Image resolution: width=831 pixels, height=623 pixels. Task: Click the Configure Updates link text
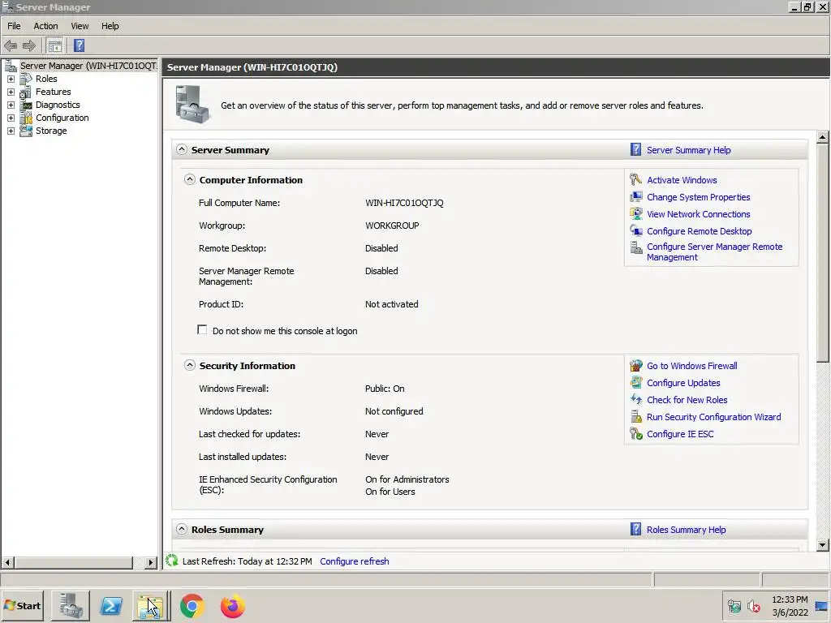[683, 383]
